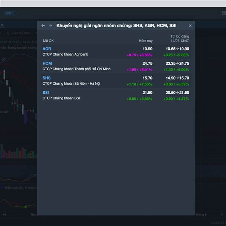Click HCM since-post price 23.35→24.75
Image resolution: width=226 pixels, height=226 pixels.
[x=177, y=63]
